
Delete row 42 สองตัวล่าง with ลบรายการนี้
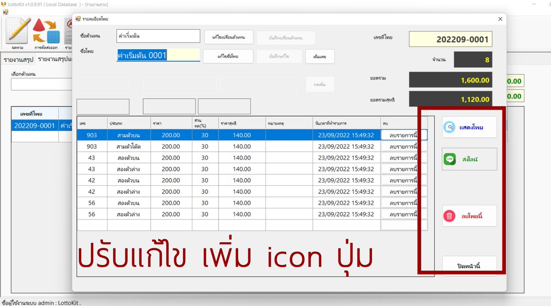404,192
